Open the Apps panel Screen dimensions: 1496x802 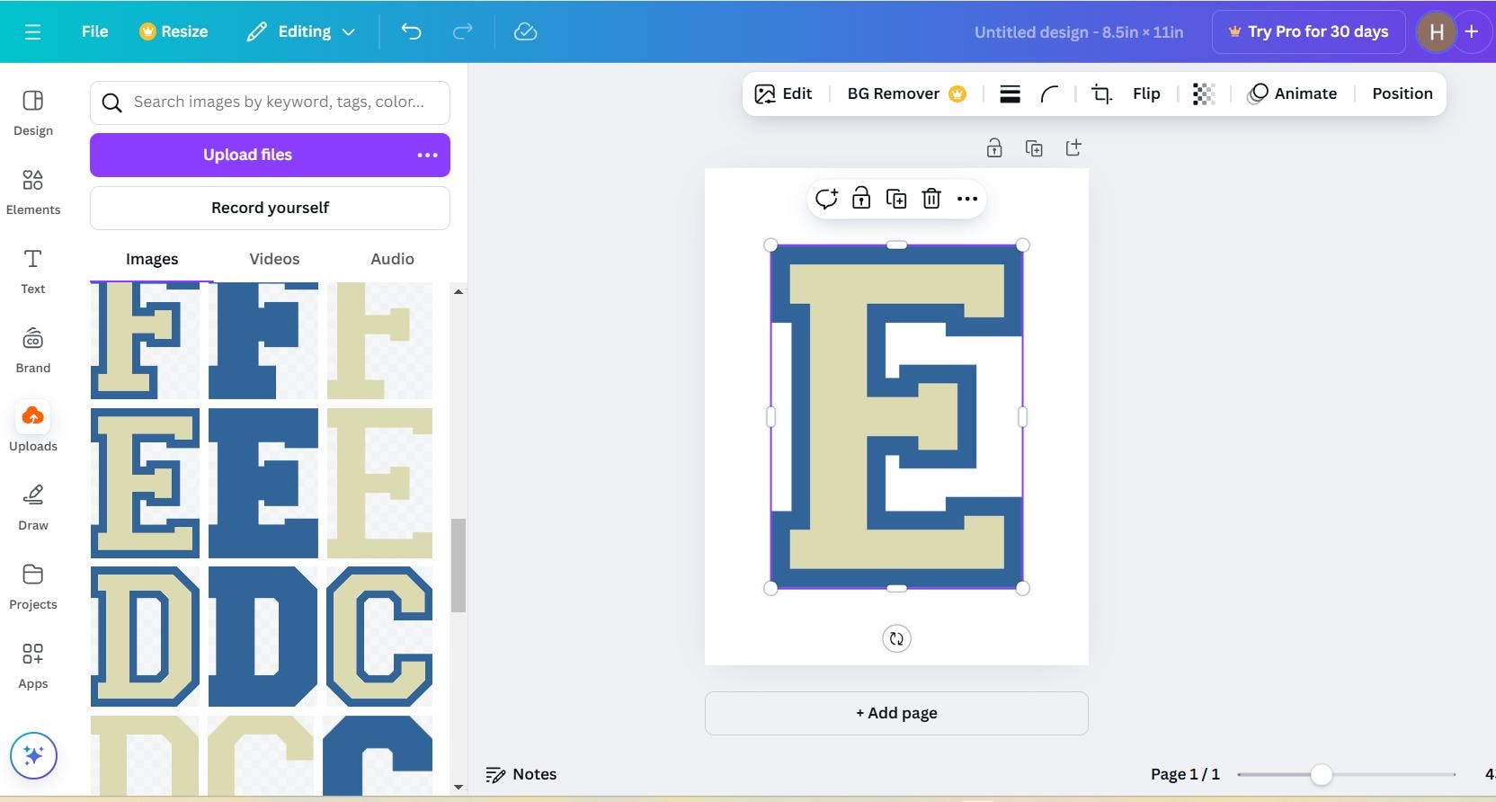(33, 665)
